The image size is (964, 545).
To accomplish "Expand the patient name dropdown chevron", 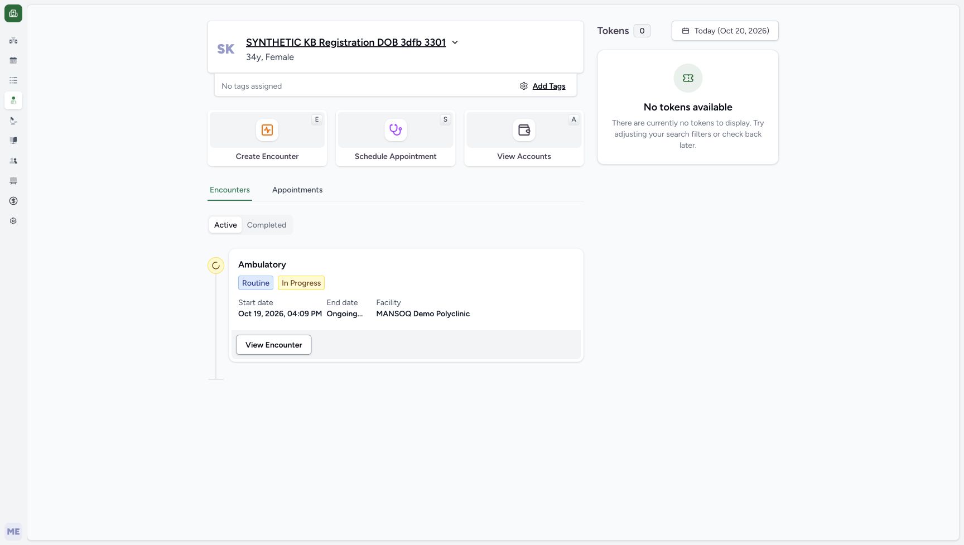I will click(455, 42).
